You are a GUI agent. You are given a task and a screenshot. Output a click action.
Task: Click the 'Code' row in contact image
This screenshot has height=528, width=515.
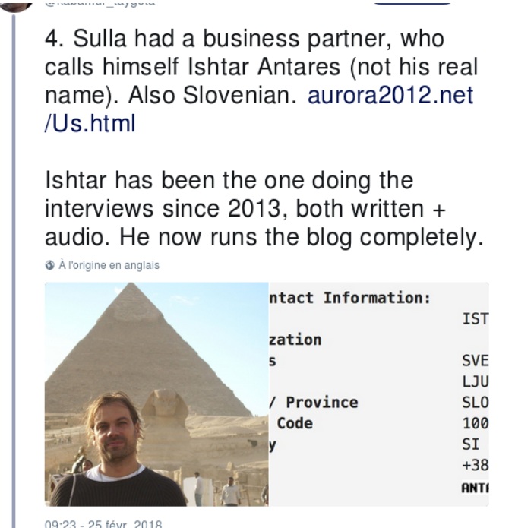pyautogui.click(x=295, y=423)
